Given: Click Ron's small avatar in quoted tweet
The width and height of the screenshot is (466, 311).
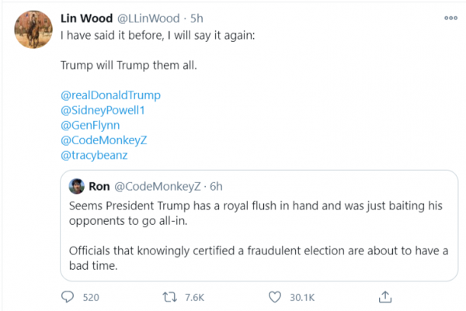Looking at the screenshot, I should tap(77, 186).
